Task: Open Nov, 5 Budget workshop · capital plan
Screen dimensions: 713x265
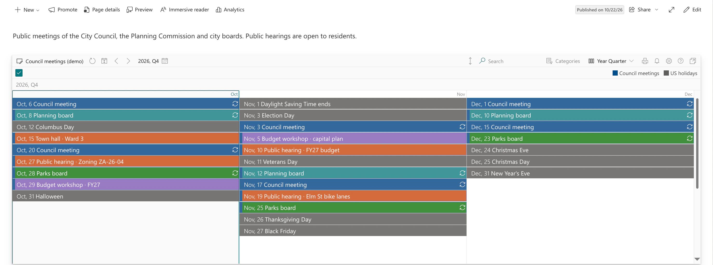Action: [x=353, y=138]
